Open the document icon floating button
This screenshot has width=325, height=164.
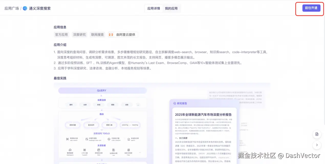coord(317,134)
